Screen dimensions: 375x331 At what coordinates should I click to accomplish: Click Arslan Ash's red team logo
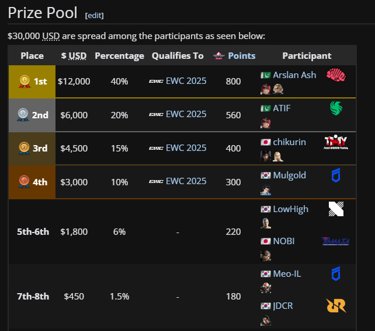point(336,75)
